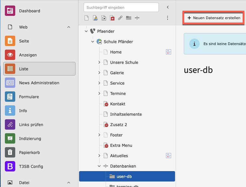Click the hidden page icon of Zusatz 2
Screen dimensions: 246x187
tap(106, 124)
